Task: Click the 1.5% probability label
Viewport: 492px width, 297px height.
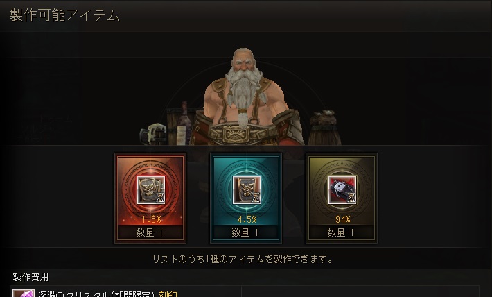Action: (x=151, y=219)
